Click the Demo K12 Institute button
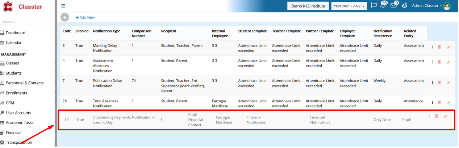 [308, 6]
